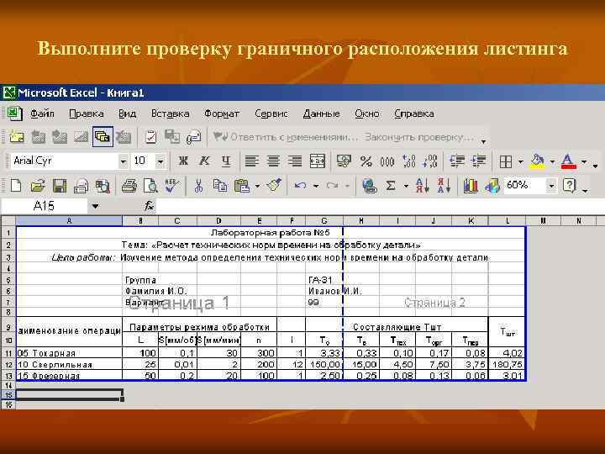Viewport: 605px width, 454px height.
Task: Toggle italic formatting (К)
Action: tap(204, 161)
